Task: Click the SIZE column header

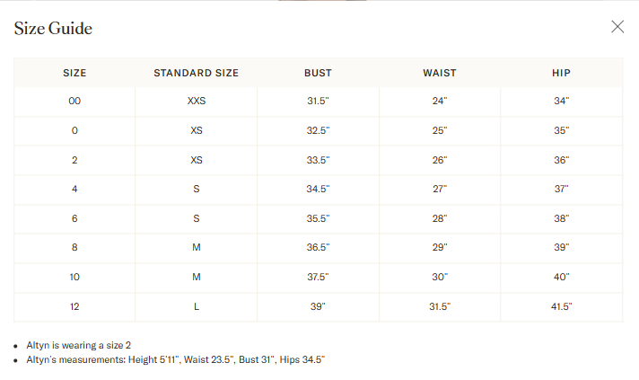Action: 74,73
